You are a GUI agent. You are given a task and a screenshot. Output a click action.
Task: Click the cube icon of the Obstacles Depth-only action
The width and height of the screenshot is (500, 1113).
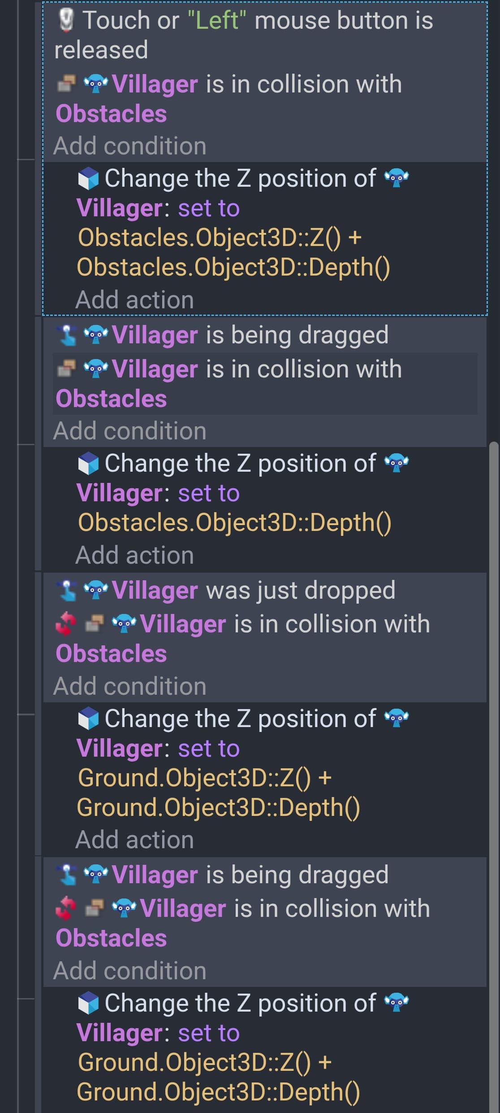pos(88,464)
